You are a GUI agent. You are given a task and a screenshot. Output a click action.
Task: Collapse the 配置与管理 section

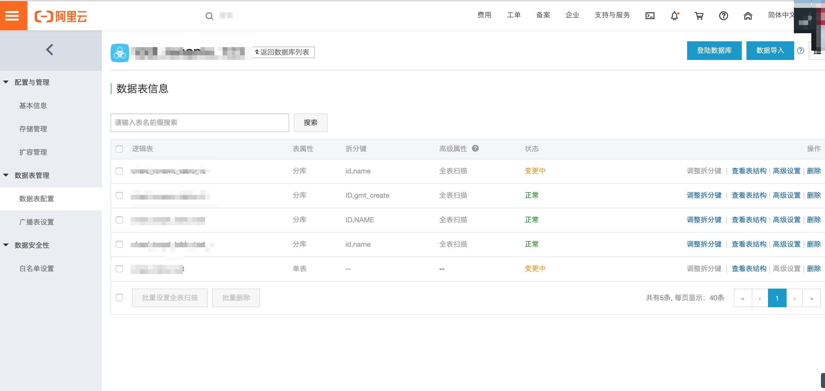pyautogui.click(x=6, y=82)
